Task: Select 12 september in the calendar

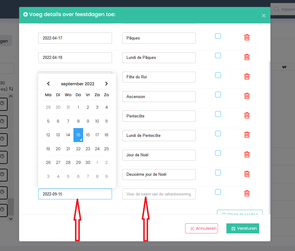Action: pyautogui.click(x=48, y=135)
